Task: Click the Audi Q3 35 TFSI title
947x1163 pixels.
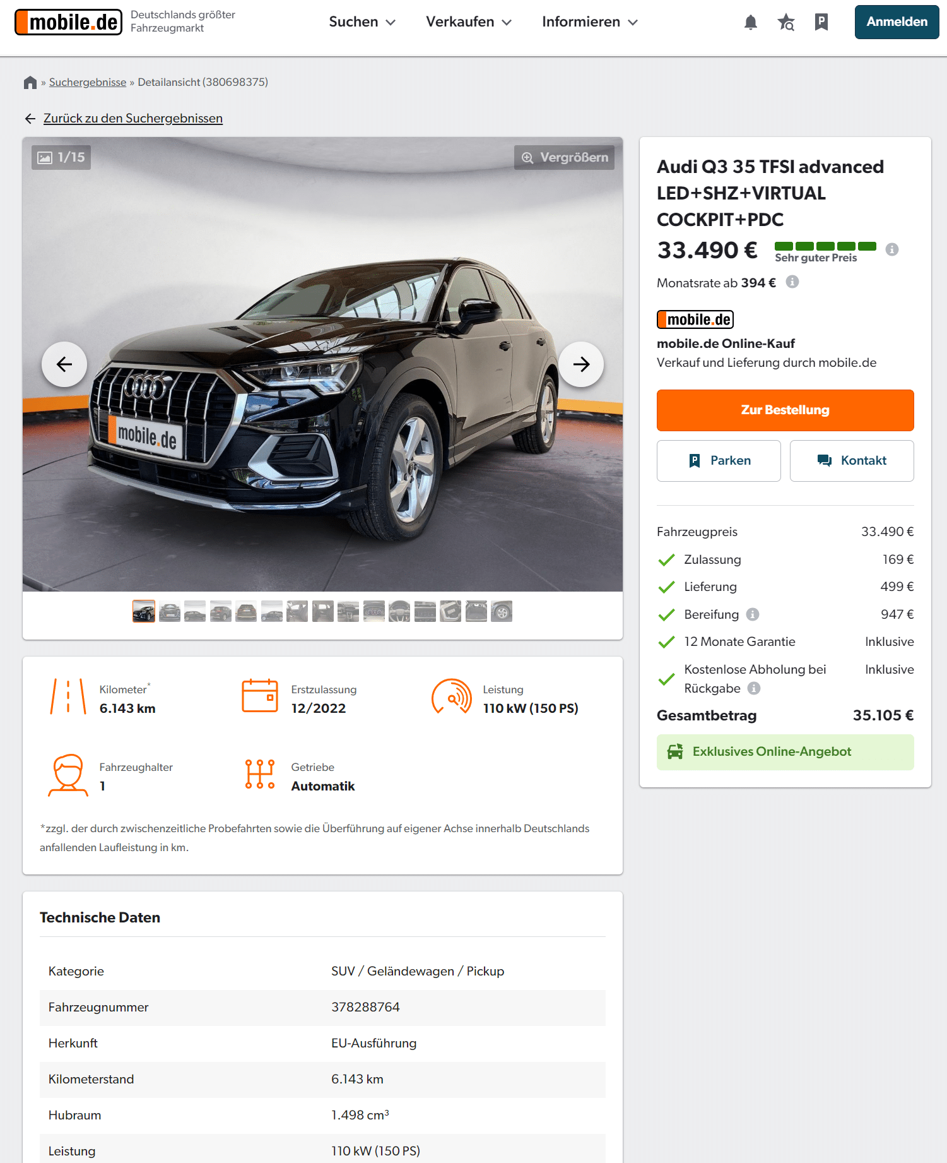Action: tap(770, 193)
